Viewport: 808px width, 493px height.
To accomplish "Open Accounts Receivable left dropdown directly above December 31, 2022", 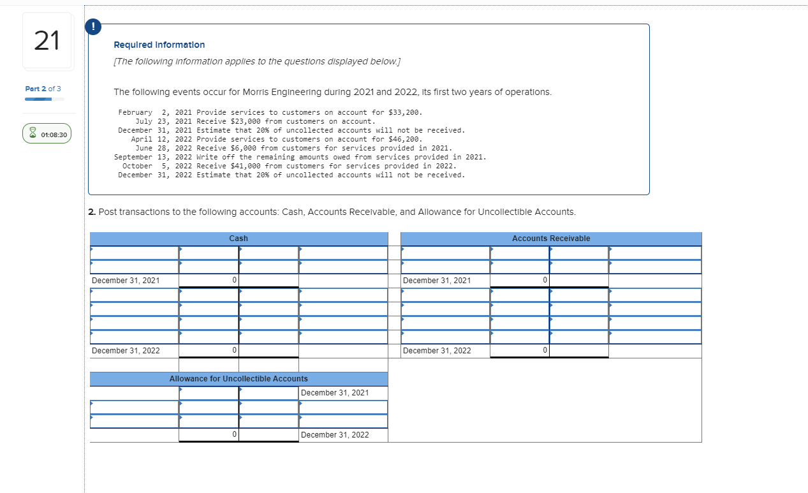I will point(445,337).
